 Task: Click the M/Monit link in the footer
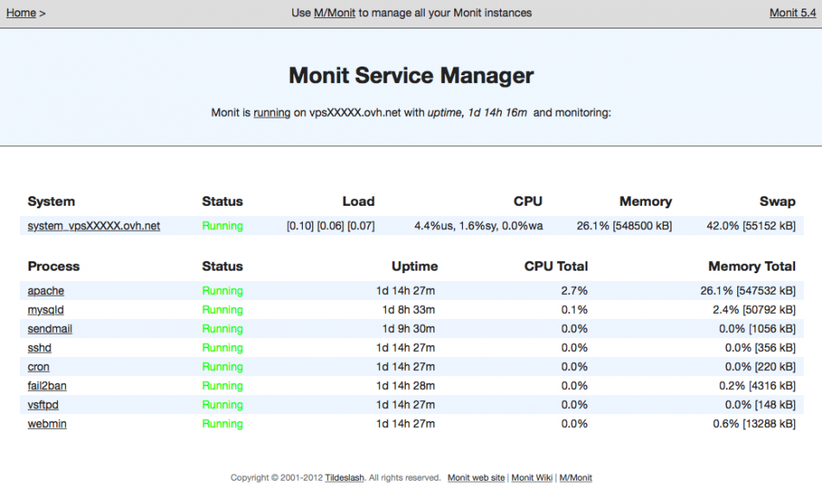(576, 477)
